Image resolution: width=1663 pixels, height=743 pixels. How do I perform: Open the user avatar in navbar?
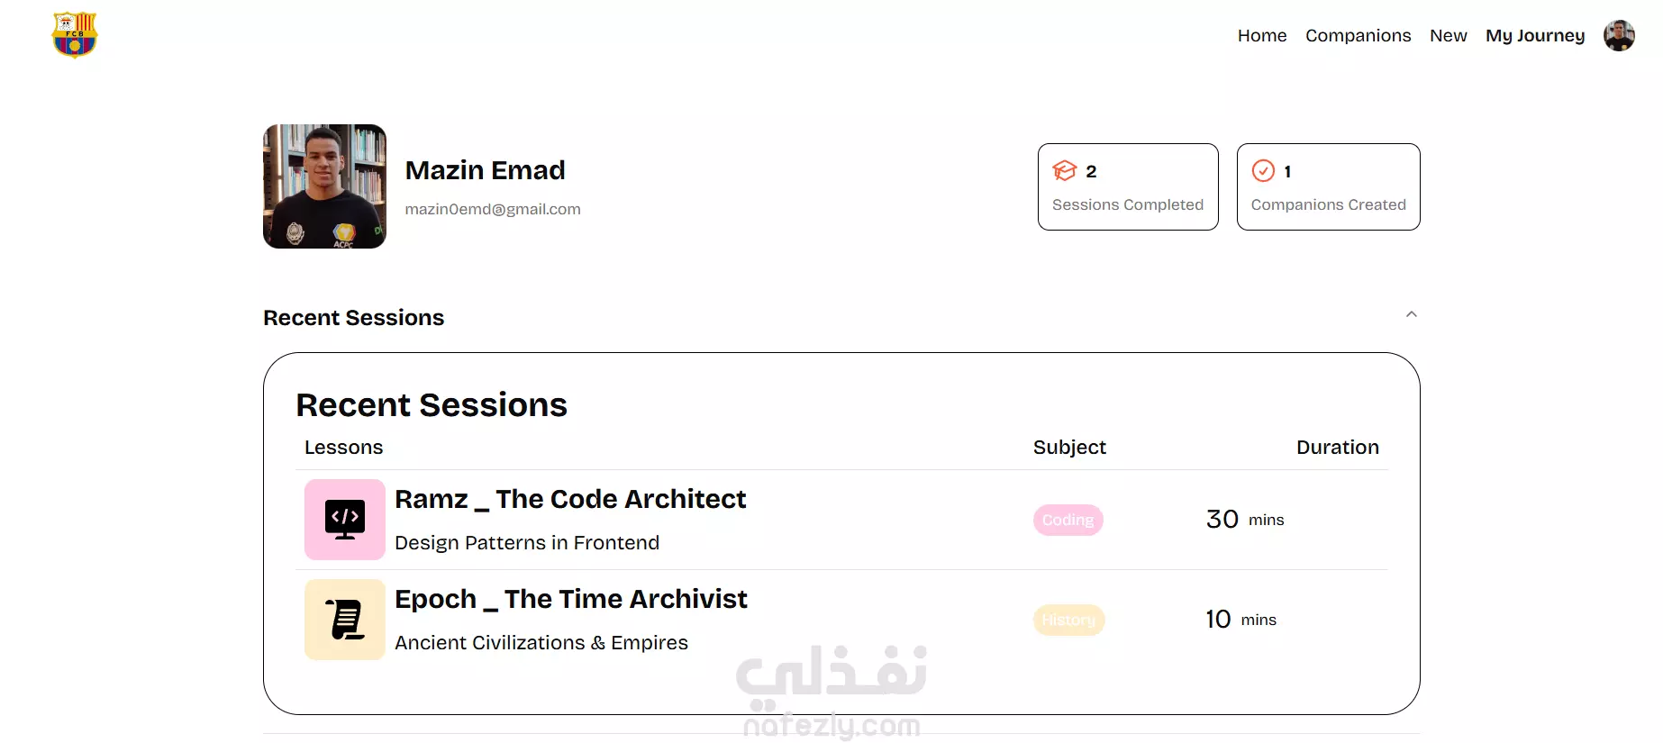[x=1619, y=36]
